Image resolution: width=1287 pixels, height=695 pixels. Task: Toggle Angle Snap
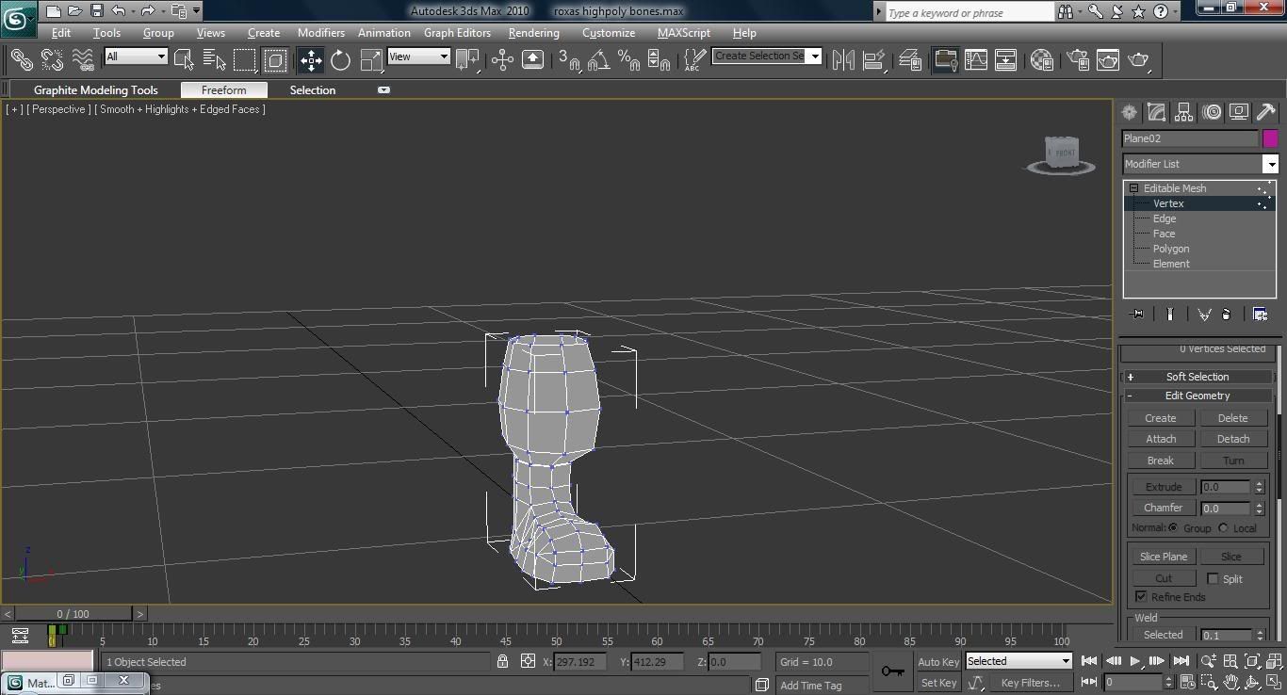[599, 60]
